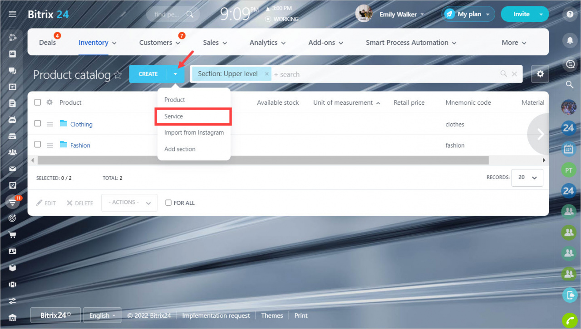Click the scrollbar right arrow
This screenshot has width=581, height=329.
[544, 160]
